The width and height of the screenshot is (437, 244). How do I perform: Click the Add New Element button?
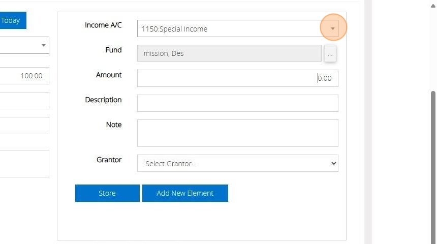(x=185, y=193)
